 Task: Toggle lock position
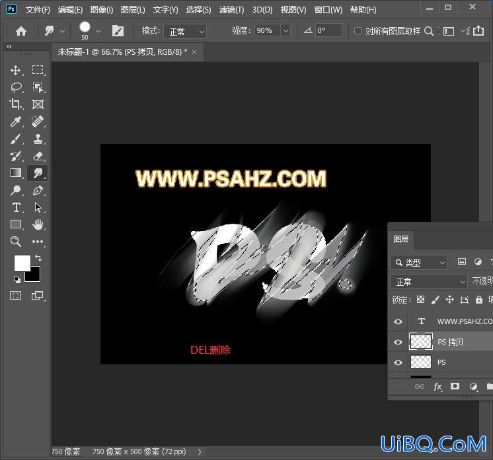449,300
